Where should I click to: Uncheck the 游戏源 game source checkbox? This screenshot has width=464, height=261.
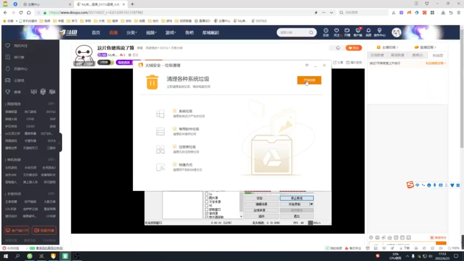pyautogui.click(x=206, y=213)
